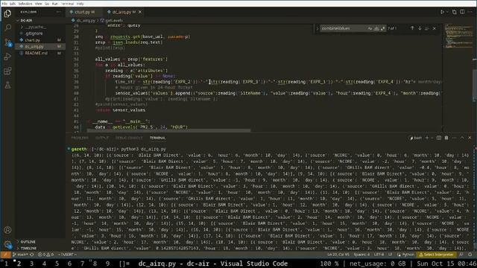Close the terminal panel
477x268 pixels.
point(470,138)
